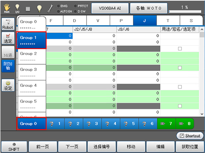Choose Group 0 in the group list
The image size is (205, 153).
click(32, 24)
